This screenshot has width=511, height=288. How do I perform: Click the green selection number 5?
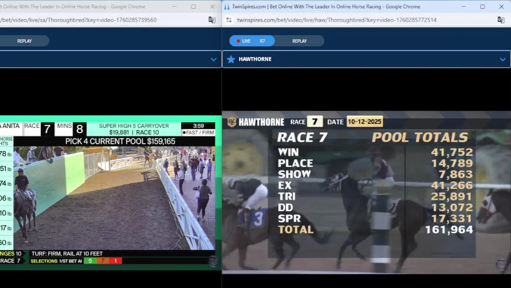tap(90, 261)
